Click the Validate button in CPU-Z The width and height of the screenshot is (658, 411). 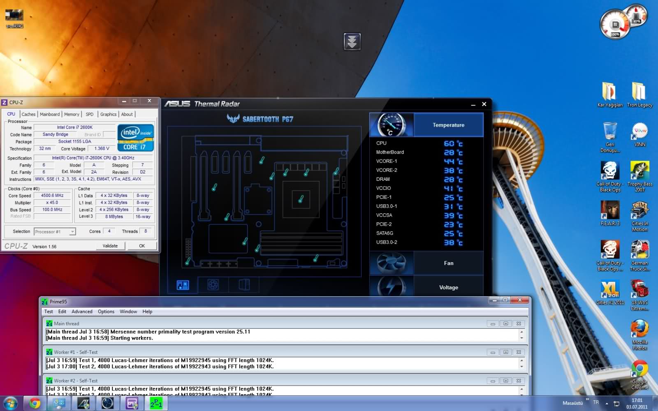[x=110, y=246]
